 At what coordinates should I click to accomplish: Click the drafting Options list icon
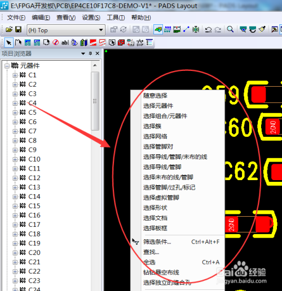pos(149,43)
